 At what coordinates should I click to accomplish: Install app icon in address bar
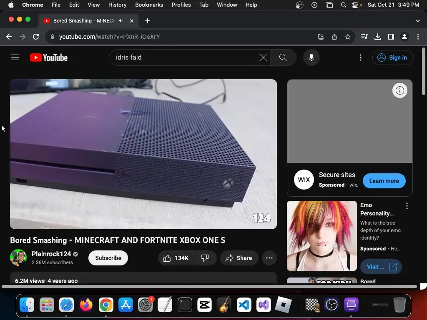(321, 37)
